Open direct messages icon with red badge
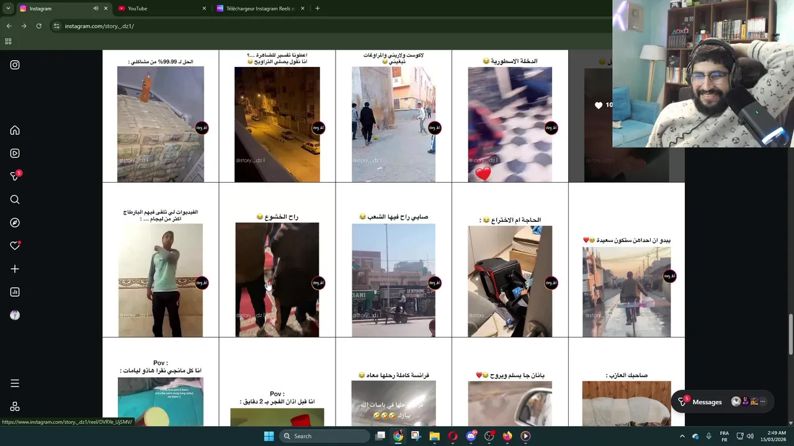This screenshot has width=794, height=446. point(15,177)
